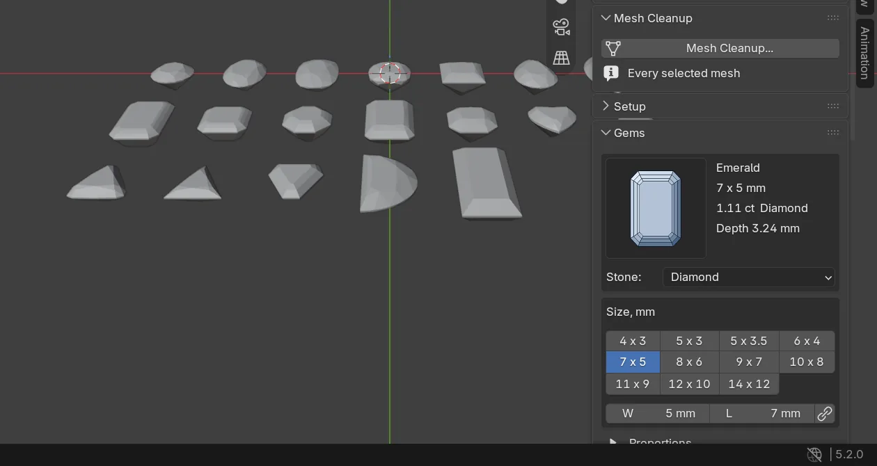877x466 pixels.
Task: Click the W 5 mm width field
Action: tap(658, 413)
